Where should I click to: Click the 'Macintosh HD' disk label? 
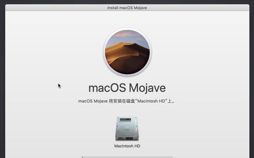[127, 146]
